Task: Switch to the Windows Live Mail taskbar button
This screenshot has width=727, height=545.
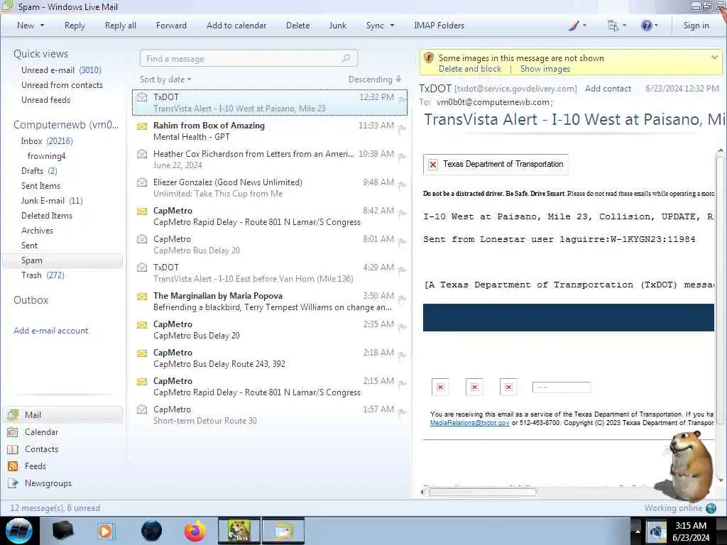Action: [x=283, y=531]
